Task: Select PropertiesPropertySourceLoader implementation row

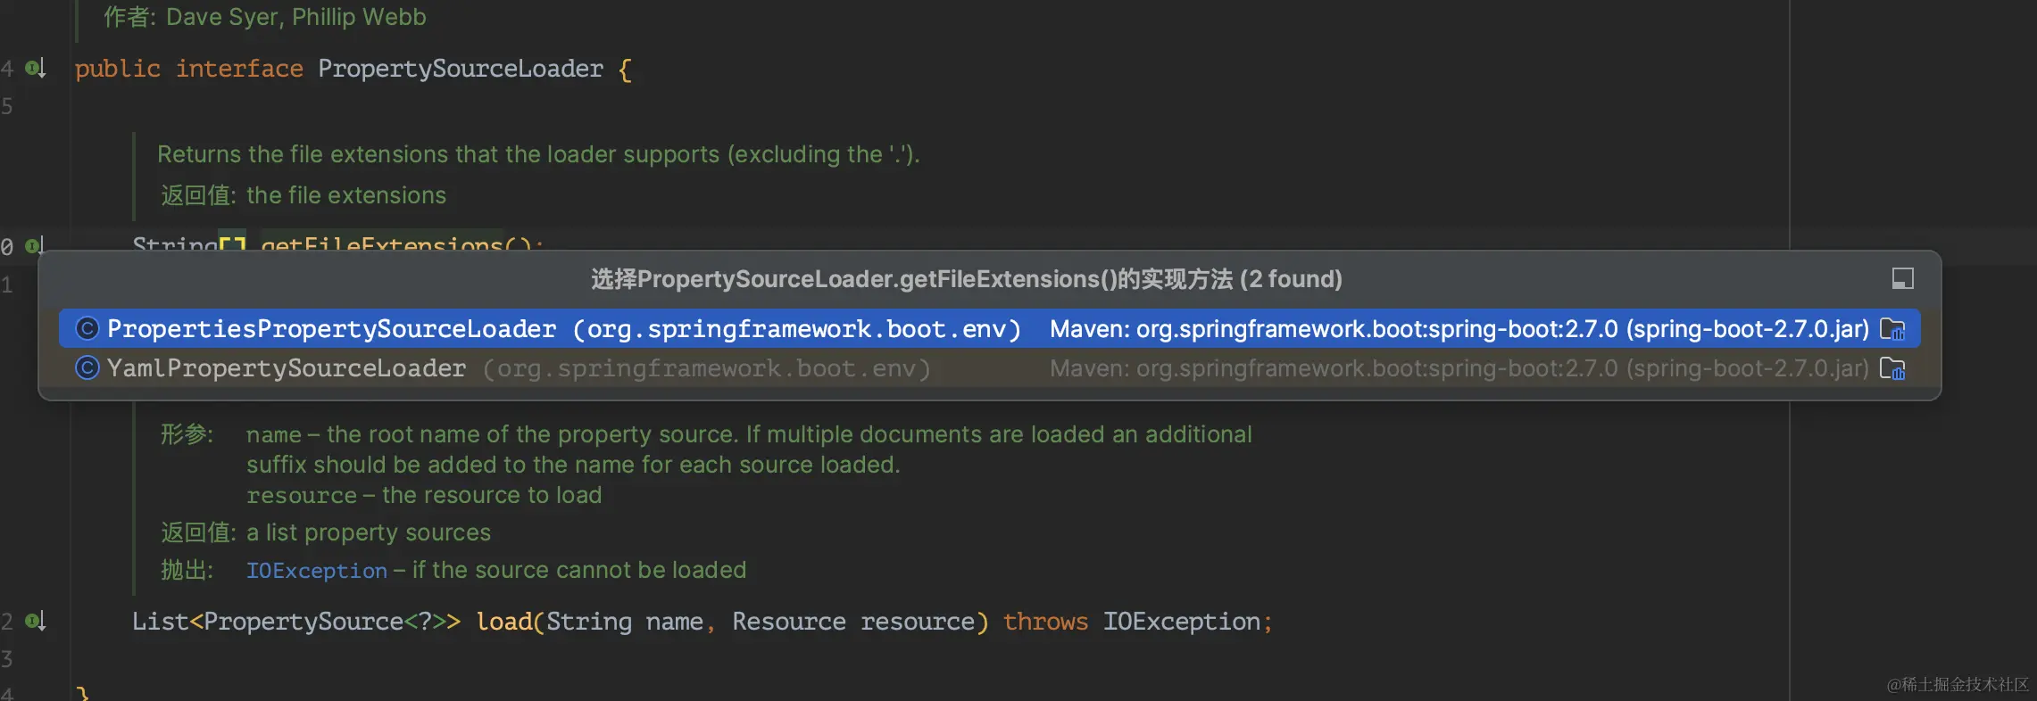Action: pos(989,329)
